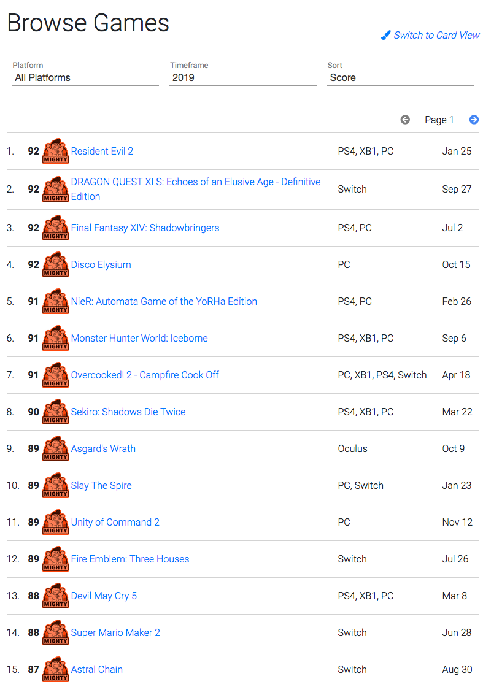Click the brush icon beside Switch to Card View

pyautogui.click(x=385, y=35)
